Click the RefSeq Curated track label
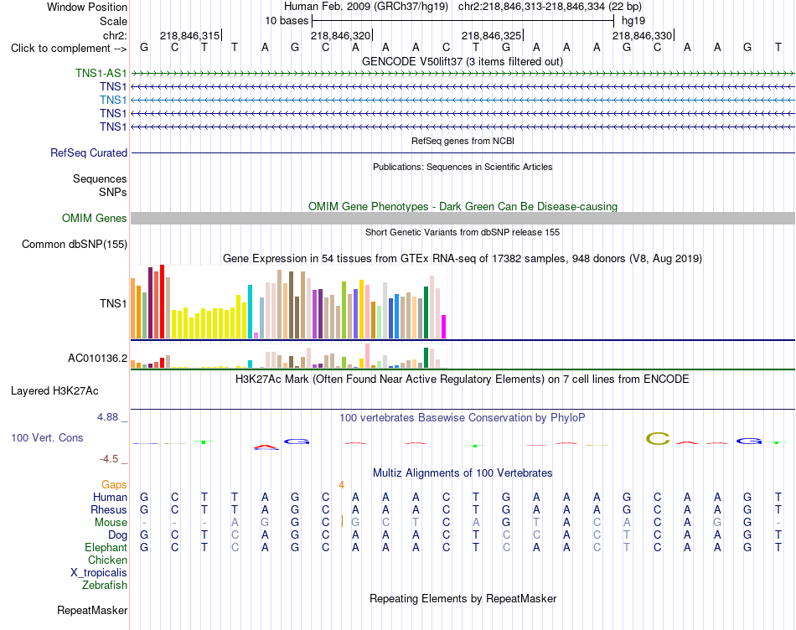 [89, 152]
